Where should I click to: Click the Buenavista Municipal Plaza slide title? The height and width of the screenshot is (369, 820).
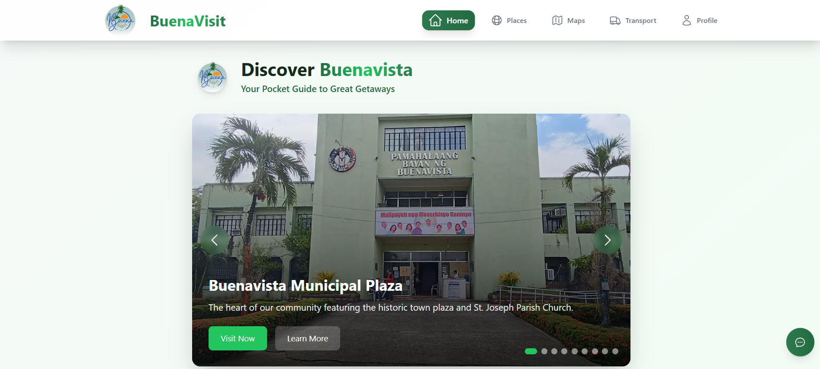click(305, 286)
